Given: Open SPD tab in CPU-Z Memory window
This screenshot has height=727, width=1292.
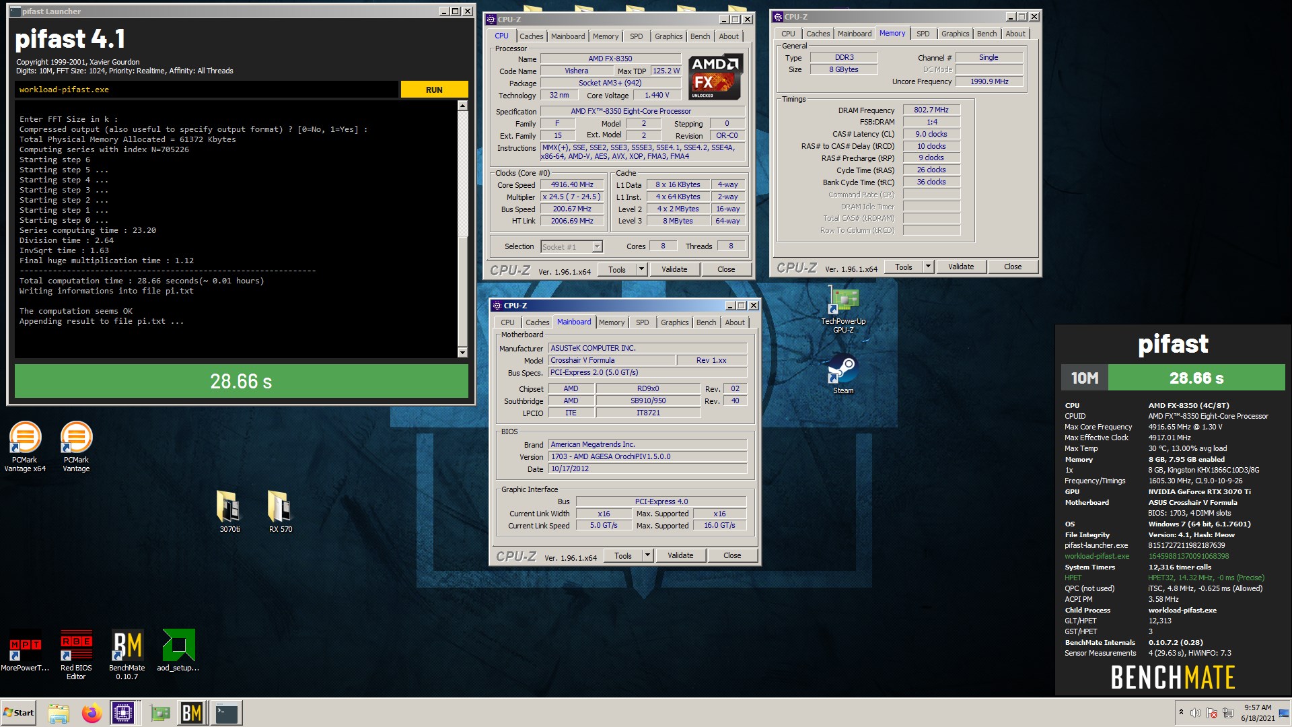Looking at the screenshot, I should point(923,34).
